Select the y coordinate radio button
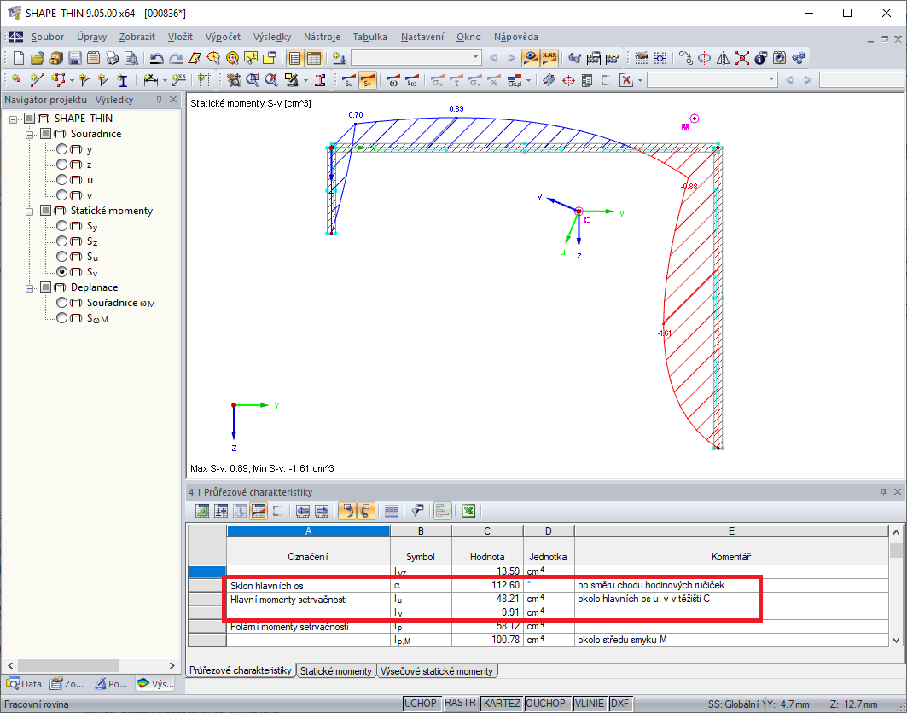This screenshot has height=713, width=907. pos(62,149)
